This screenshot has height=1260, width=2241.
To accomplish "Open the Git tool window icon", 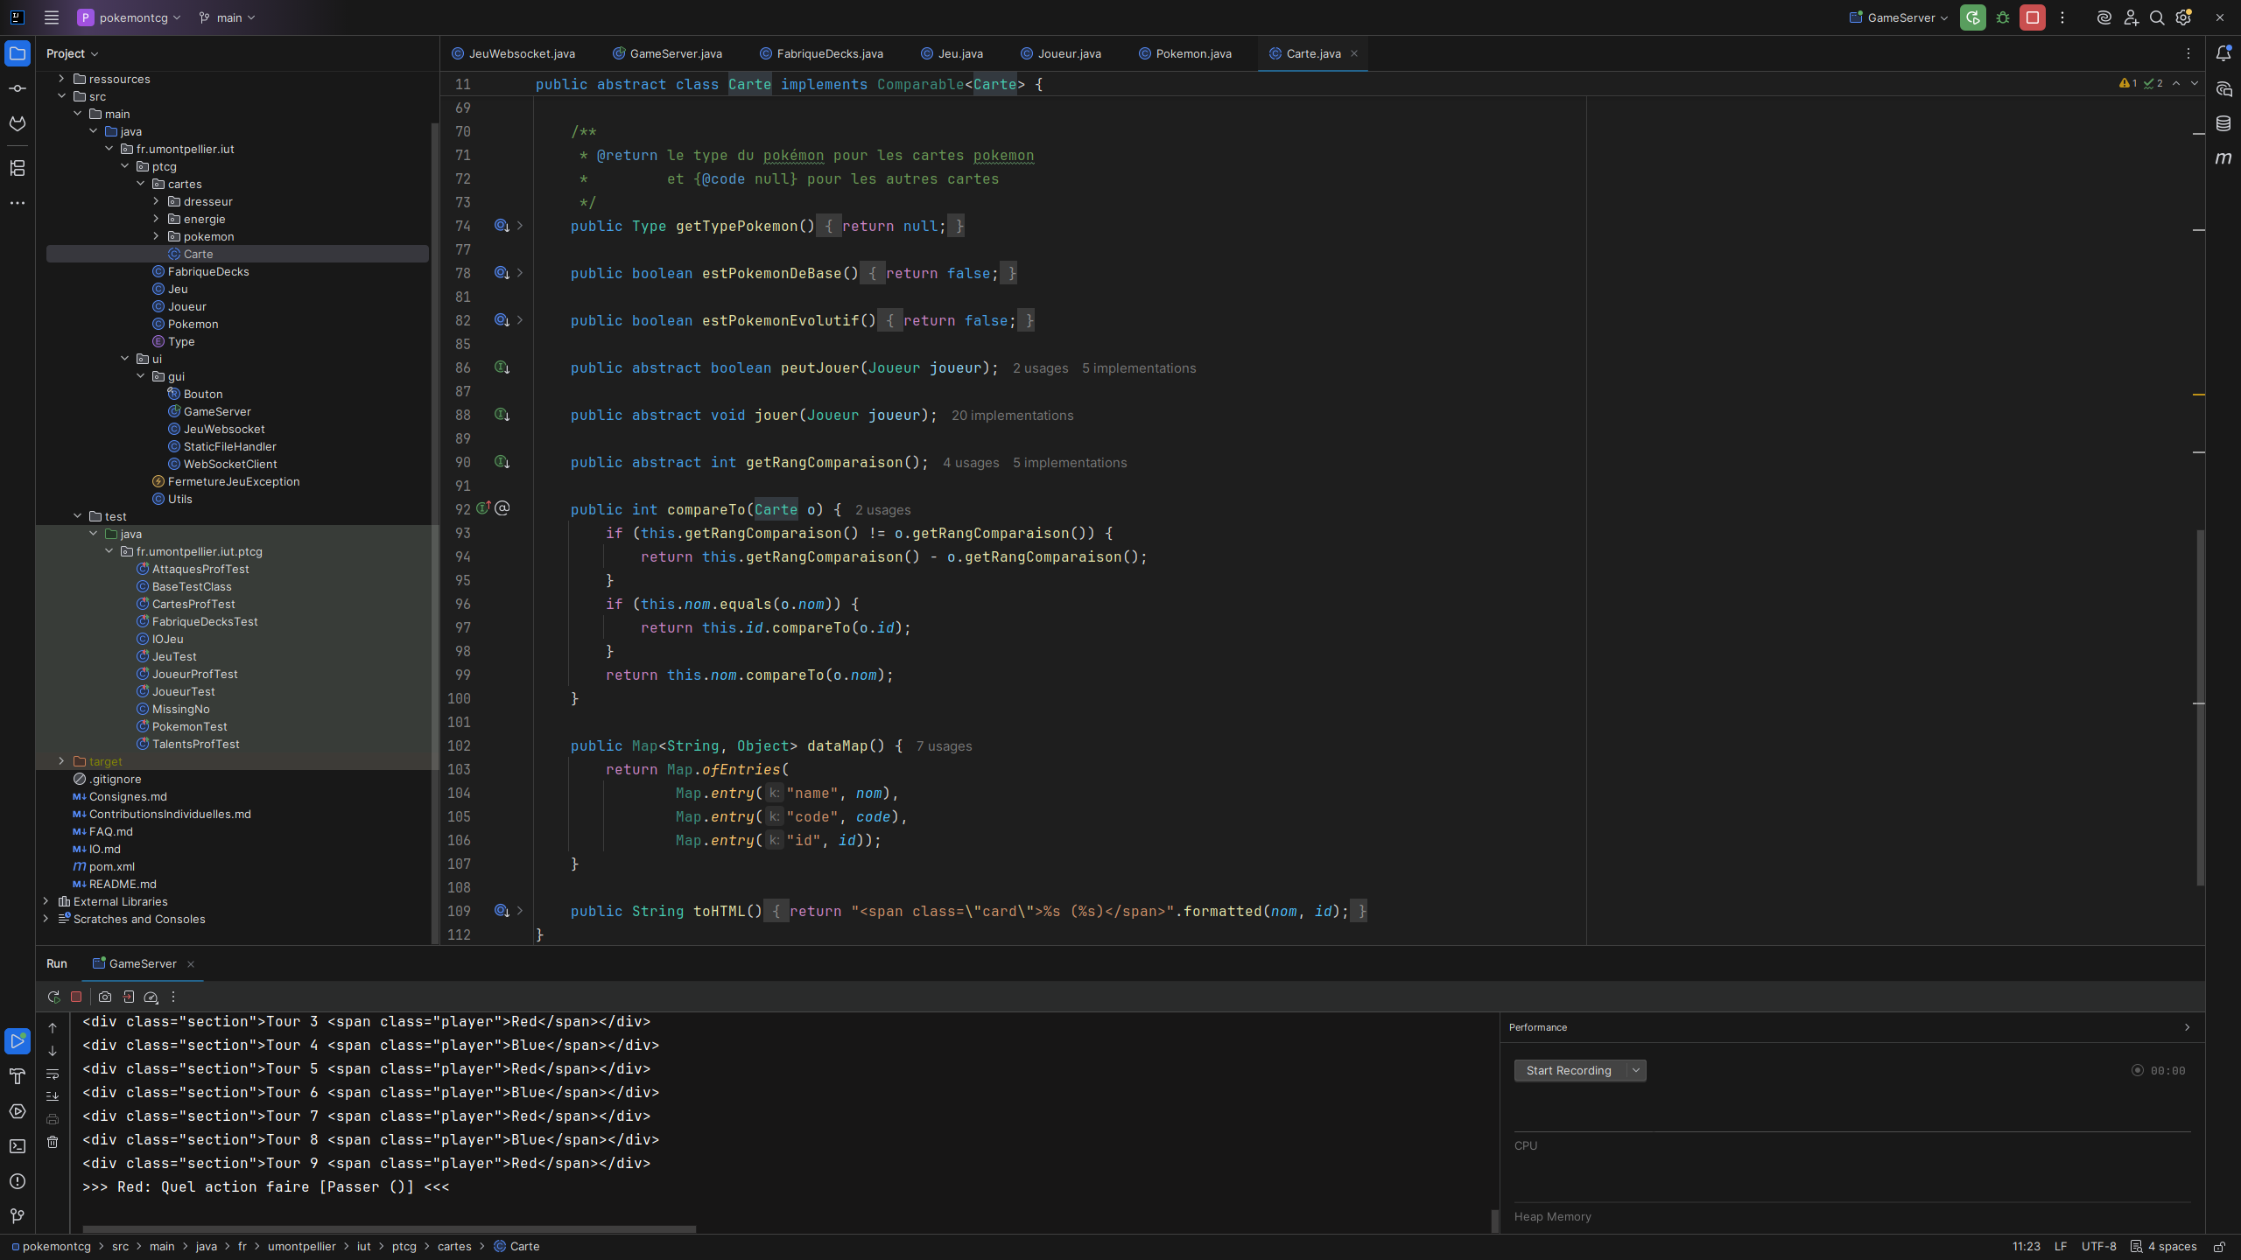I will 18,1215.
